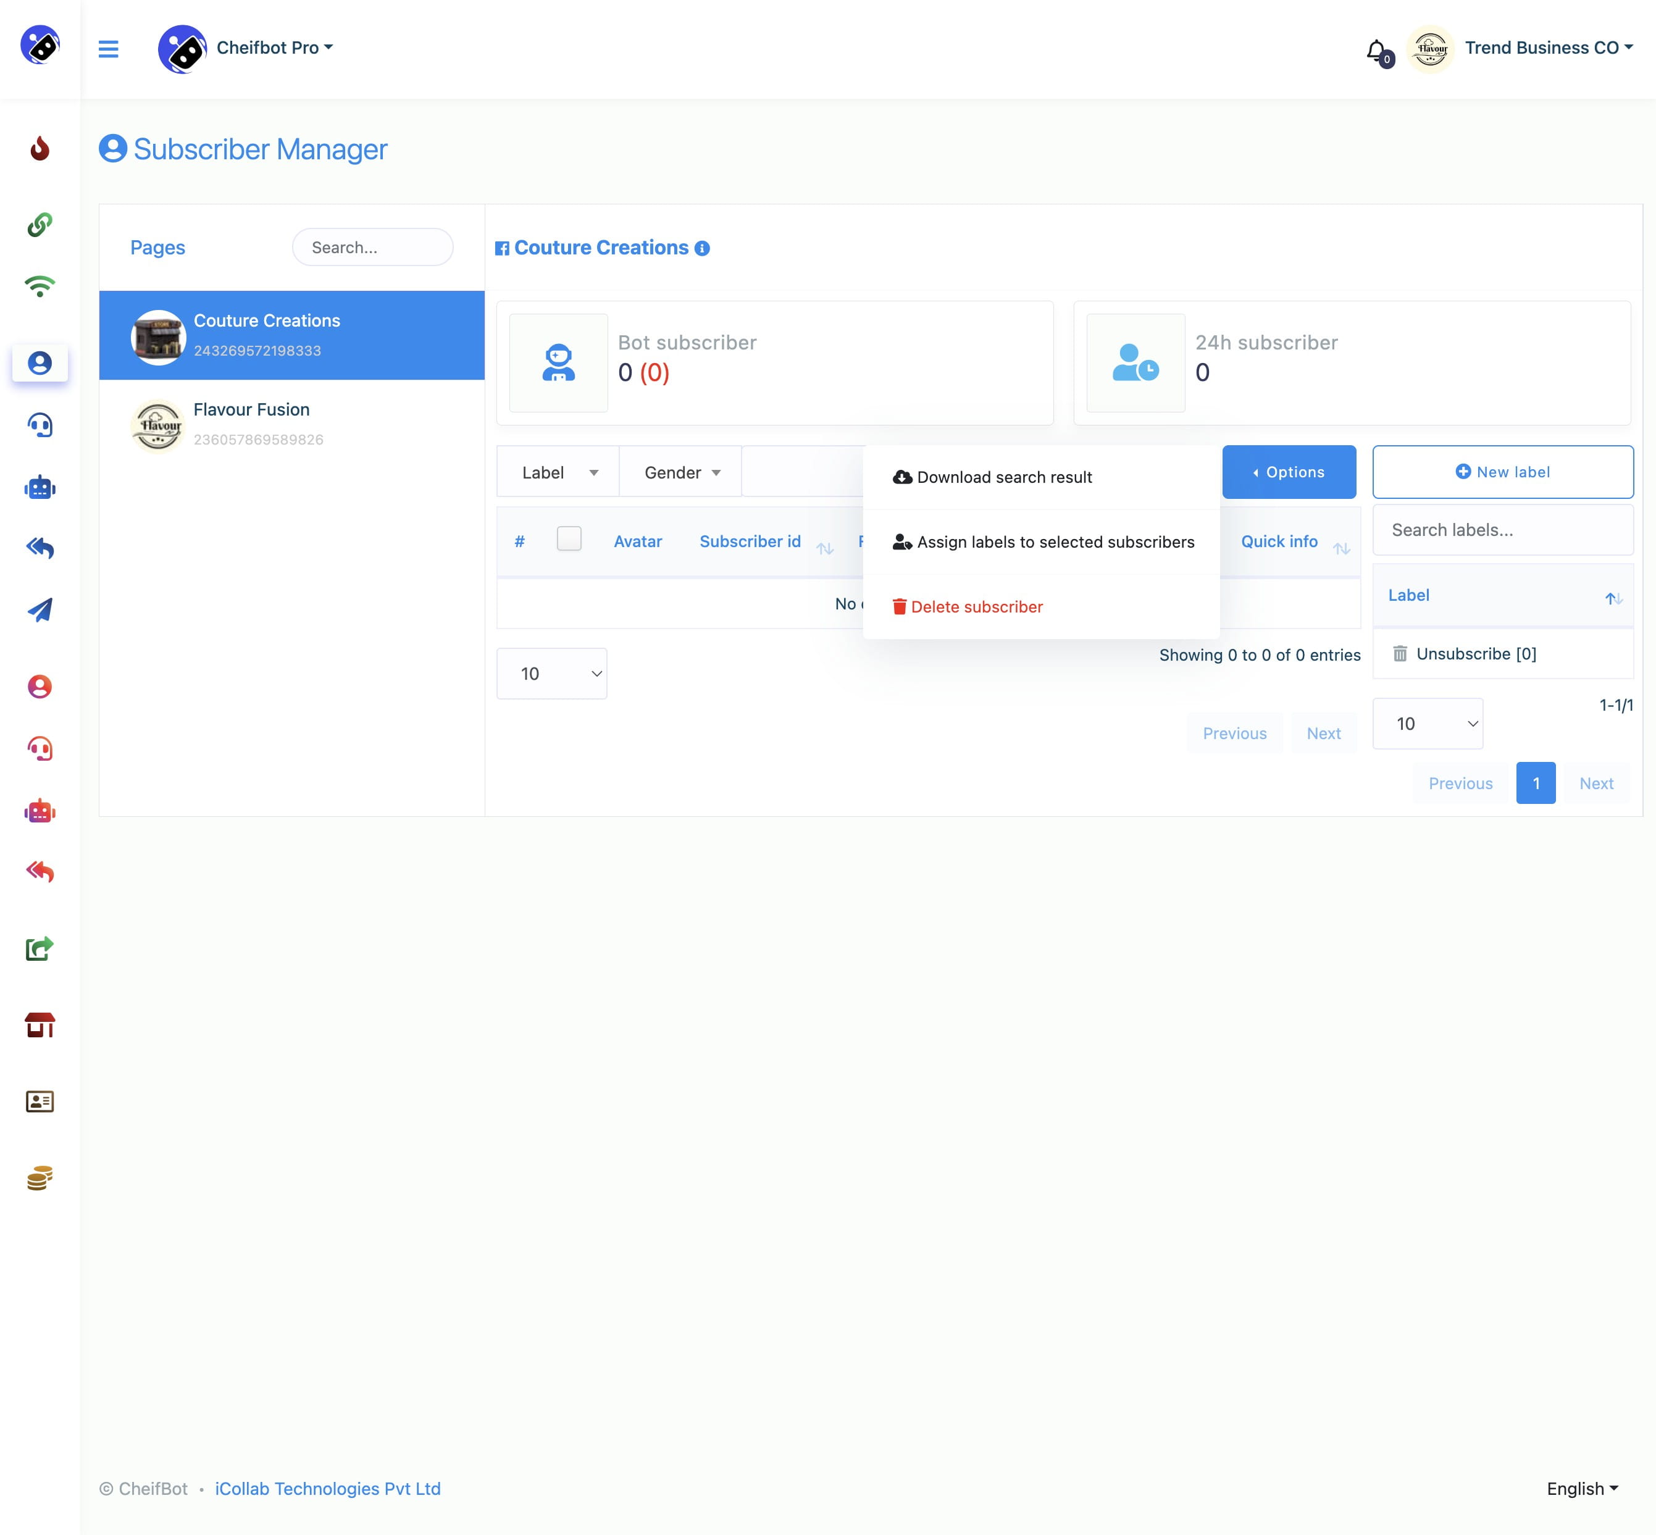Expand the Gender filter dropdown
Screen dimensions: 1656x1535
[x=678, y=472]
